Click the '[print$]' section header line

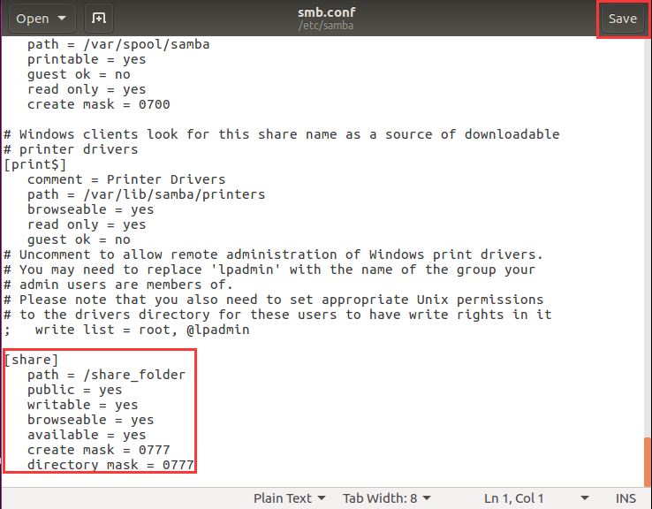pos(35,164)
